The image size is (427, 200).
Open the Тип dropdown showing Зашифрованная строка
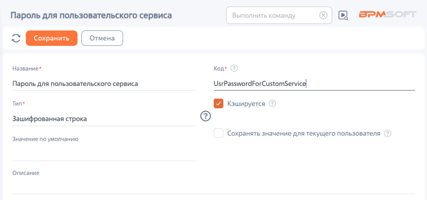point(104,119)
